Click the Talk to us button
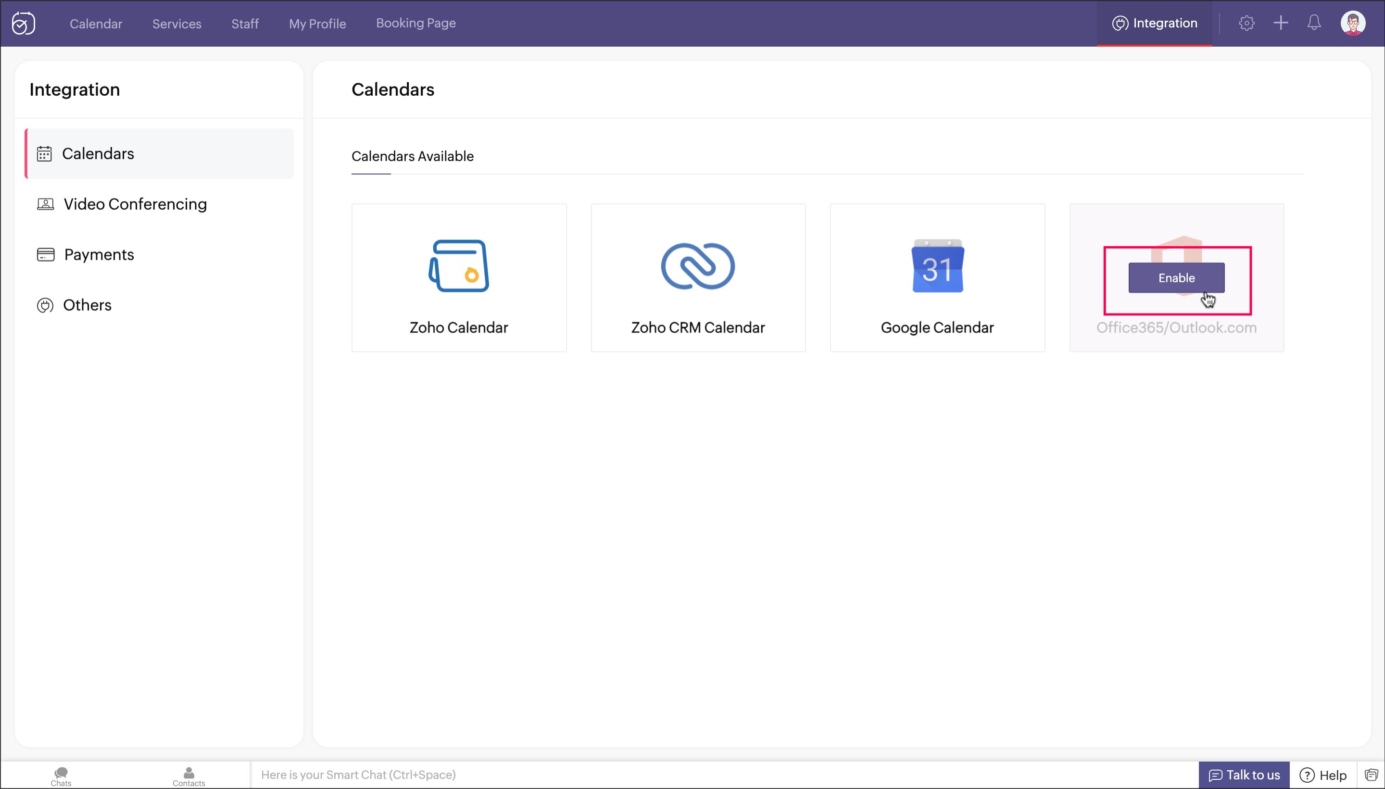The height and width of the screenshot is (789, 1385). (x=1244, y=775)
